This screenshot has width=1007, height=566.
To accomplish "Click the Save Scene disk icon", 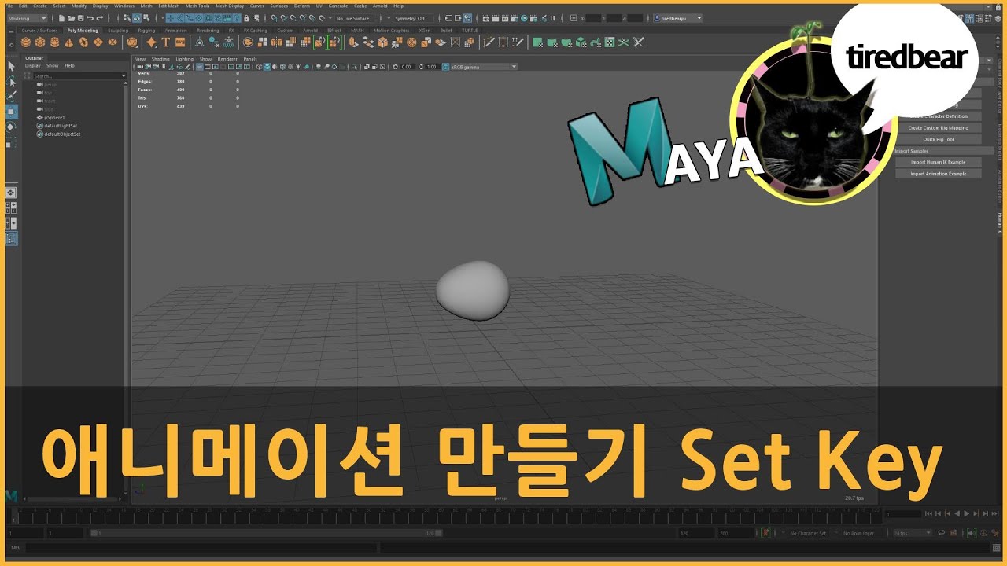I will tap(79, 17).
